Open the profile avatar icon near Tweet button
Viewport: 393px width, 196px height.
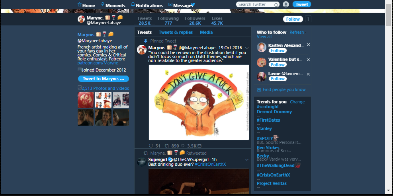tap(286, 4)
